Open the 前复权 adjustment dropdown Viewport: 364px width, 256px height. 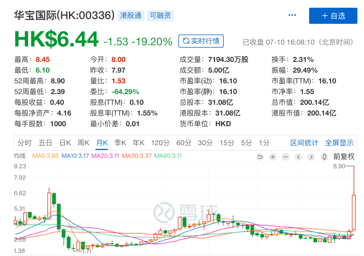point(344,157)
